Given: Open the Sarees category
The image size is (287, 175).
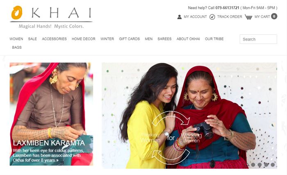Looking at the screenshot, I should coord(164,39).
